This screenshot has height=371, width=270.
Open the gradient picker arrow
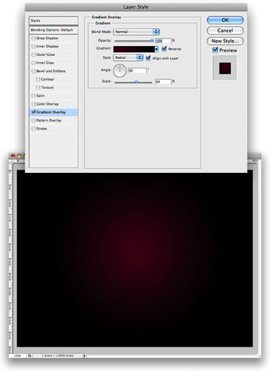(x=157, y=49)
